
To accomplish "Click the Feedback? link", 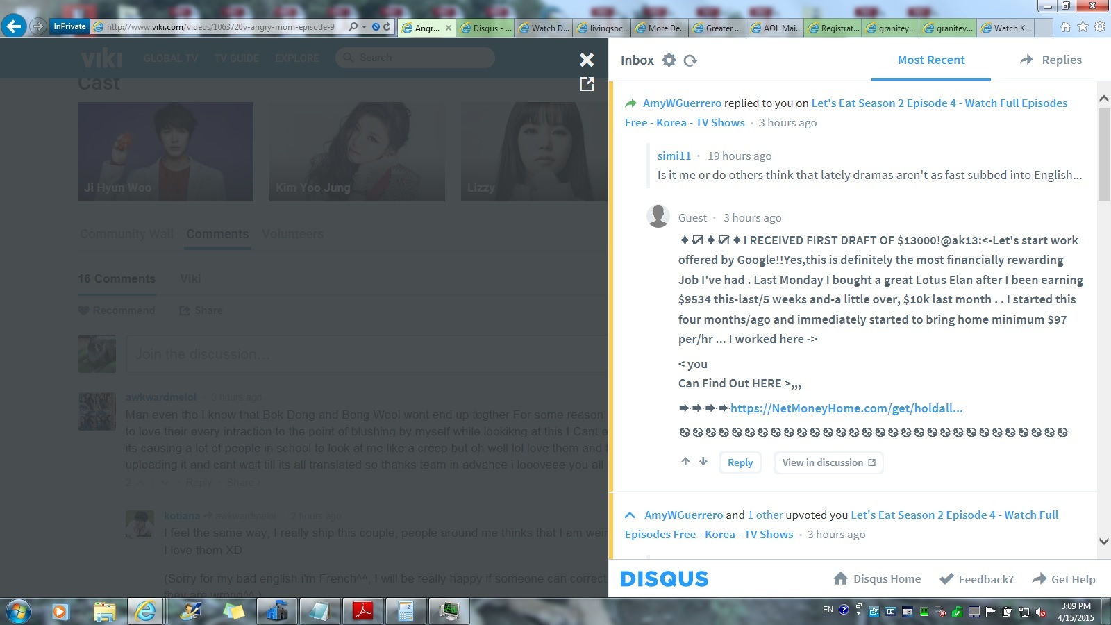I will pyautogui.click(x=976, y=579).
